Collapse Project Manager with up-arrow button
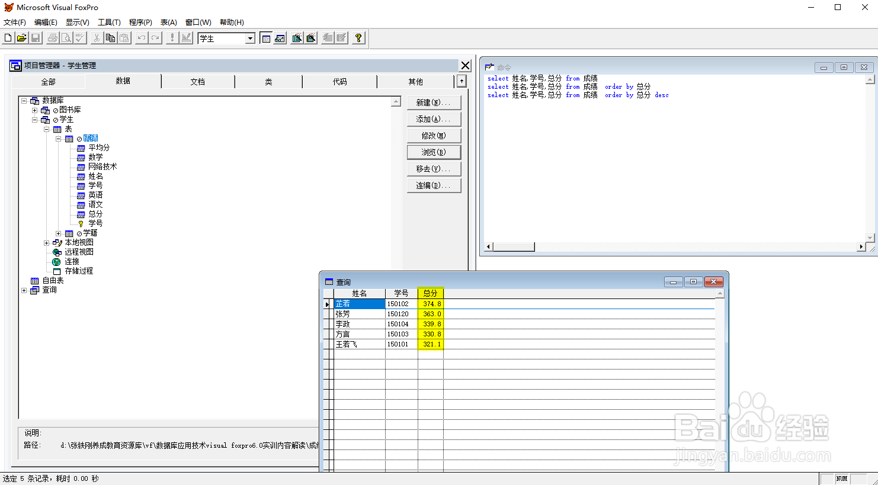878x485 pixels. click(462, 81)
